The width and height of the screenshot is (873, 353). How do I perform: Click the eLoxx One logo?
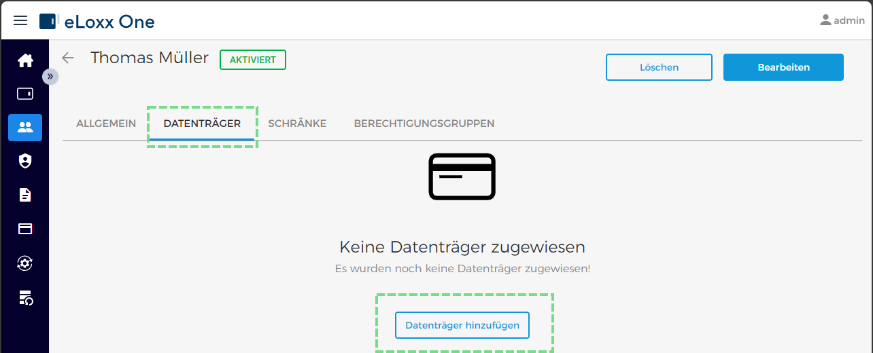coord(97,22)
